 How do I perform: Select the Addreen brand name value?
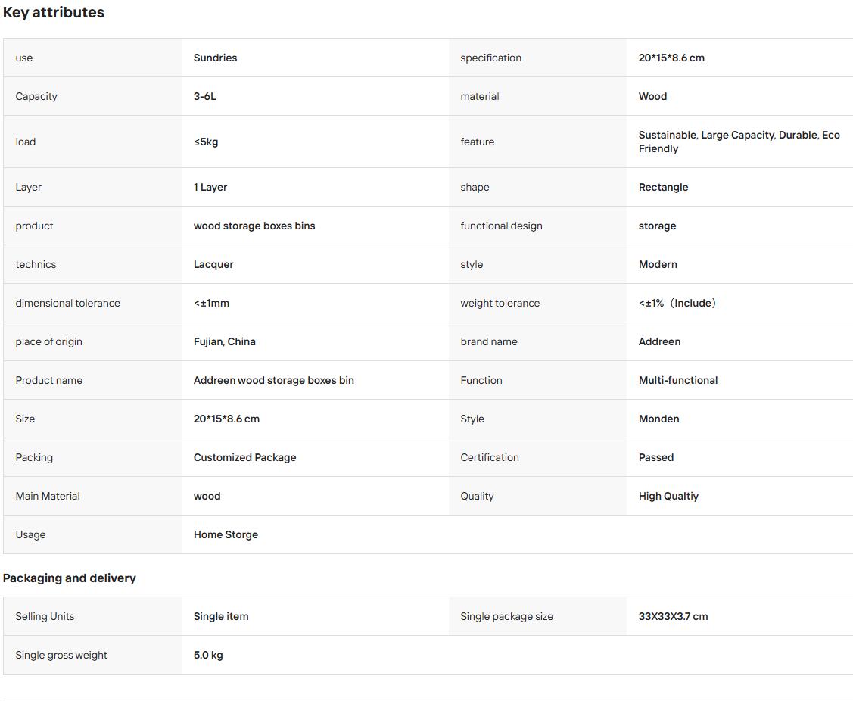[659, 341]
